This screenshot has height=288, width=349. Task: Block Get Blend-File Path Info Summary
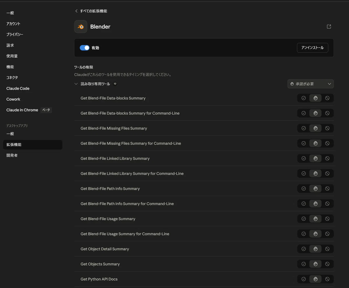tap(327, 189)
